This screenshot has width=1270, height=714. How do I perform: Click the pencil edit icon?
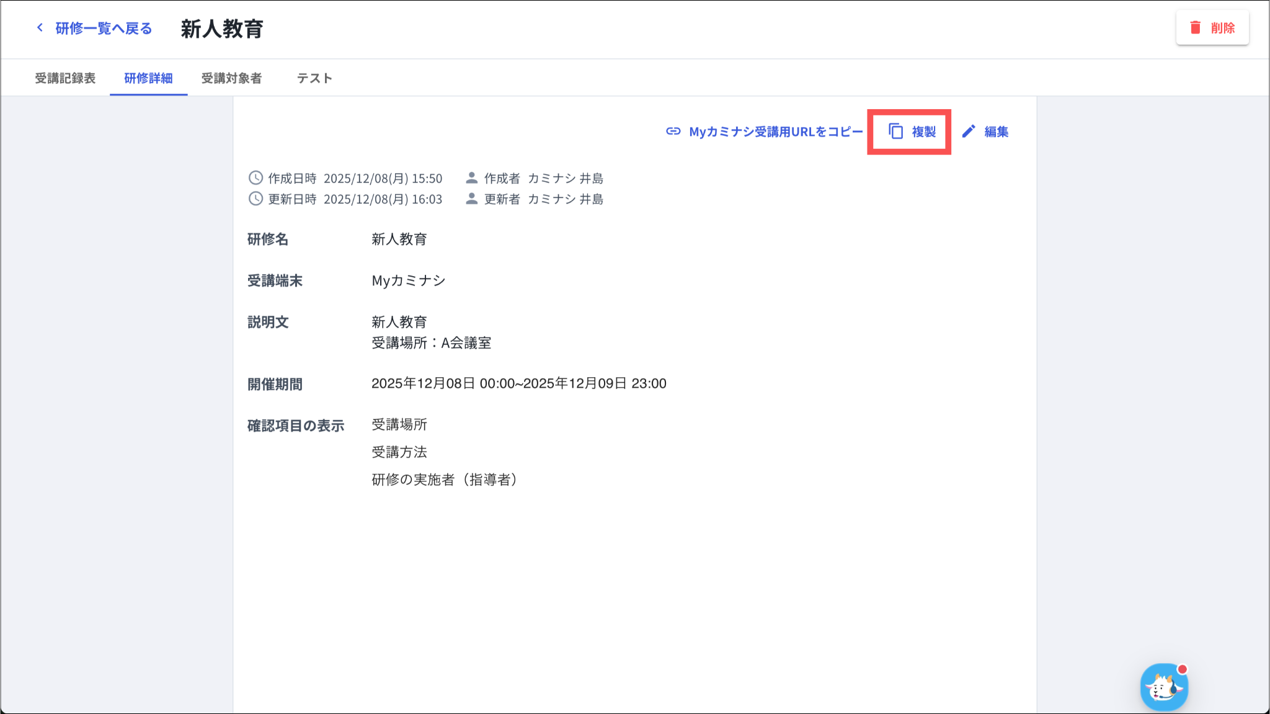tap(969, 132)
